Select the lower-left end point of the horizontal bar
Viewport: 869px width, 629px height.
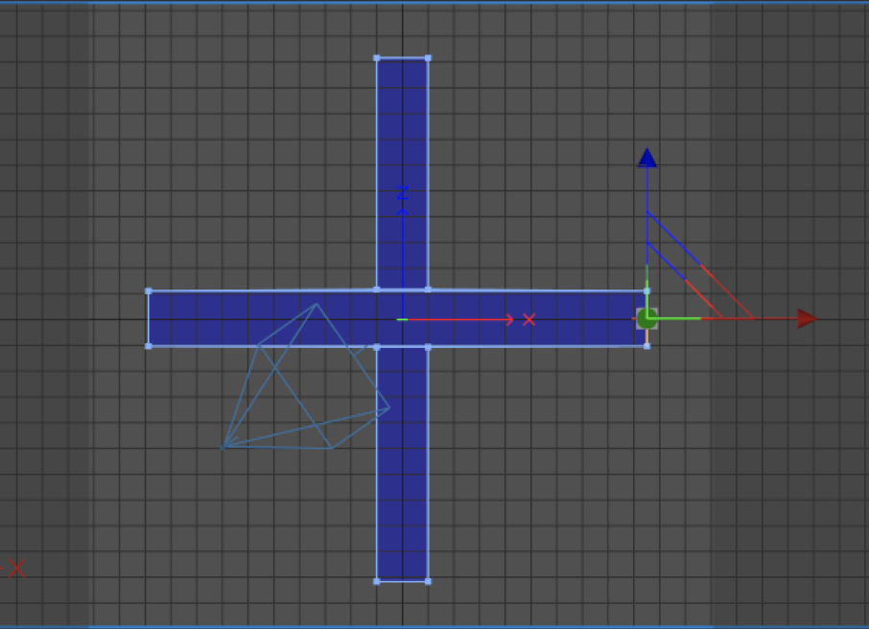click(x=149, y=346)
